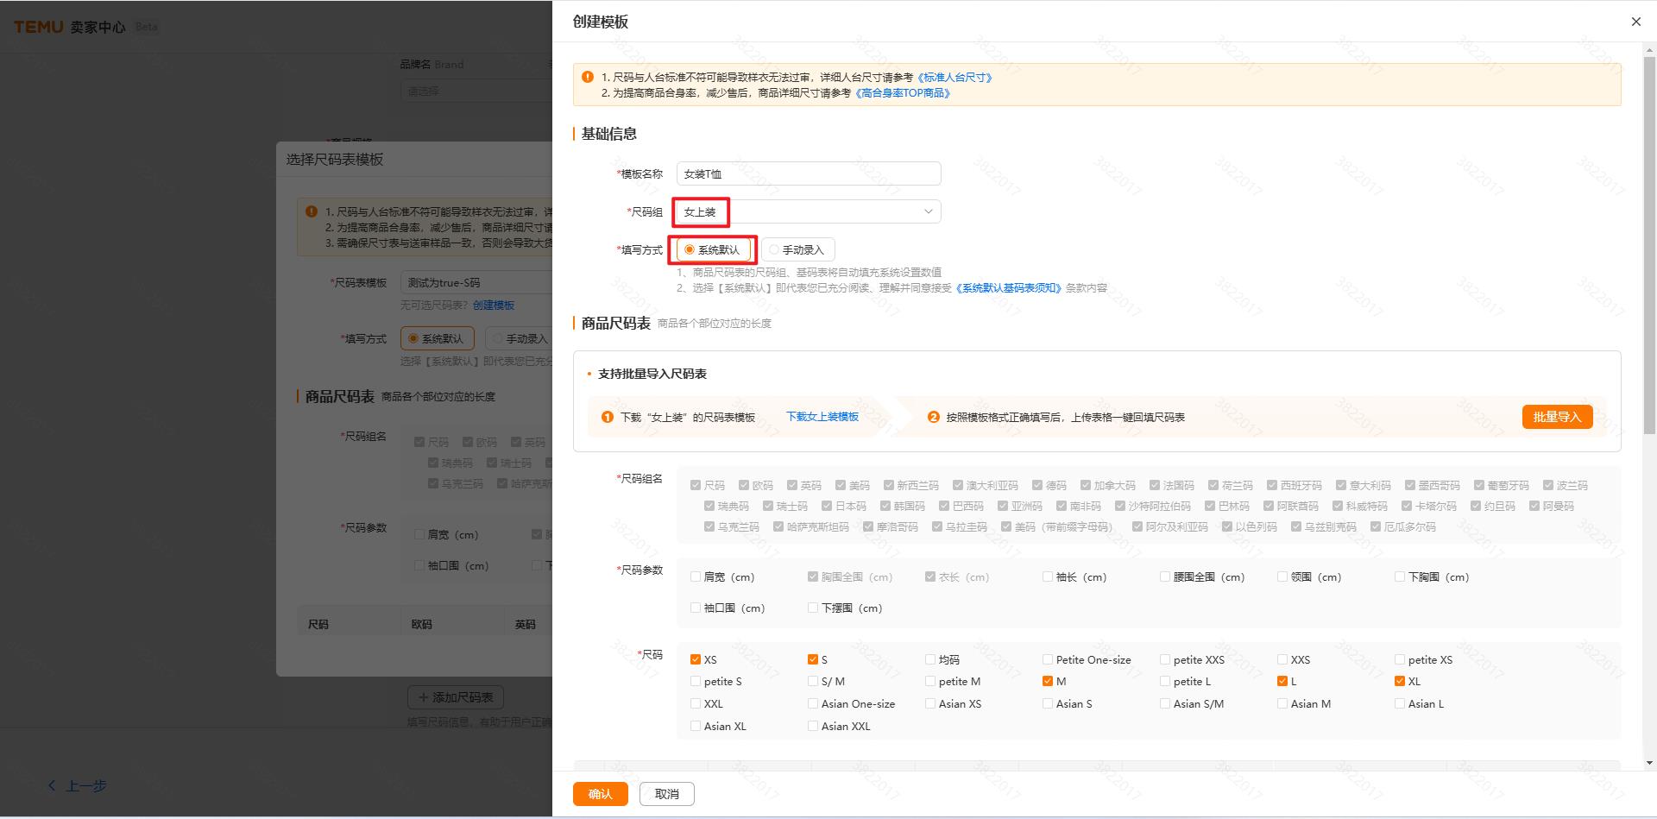Uncheck the XS size checkbox
Image resolution: width=1657 pixels, height=819 pixels.
point(696,659)
